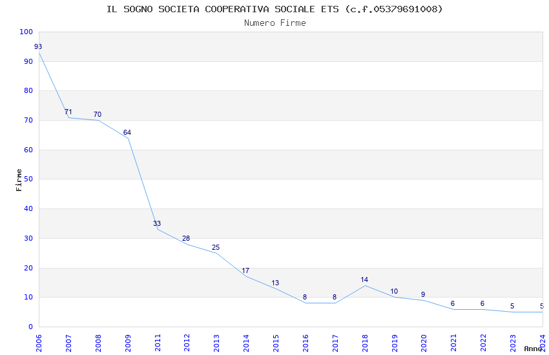Image resolution: width=549 pixels, height=355 pixels.
Task: Select data label 6 above 2022
Action: tap(482, 303)
